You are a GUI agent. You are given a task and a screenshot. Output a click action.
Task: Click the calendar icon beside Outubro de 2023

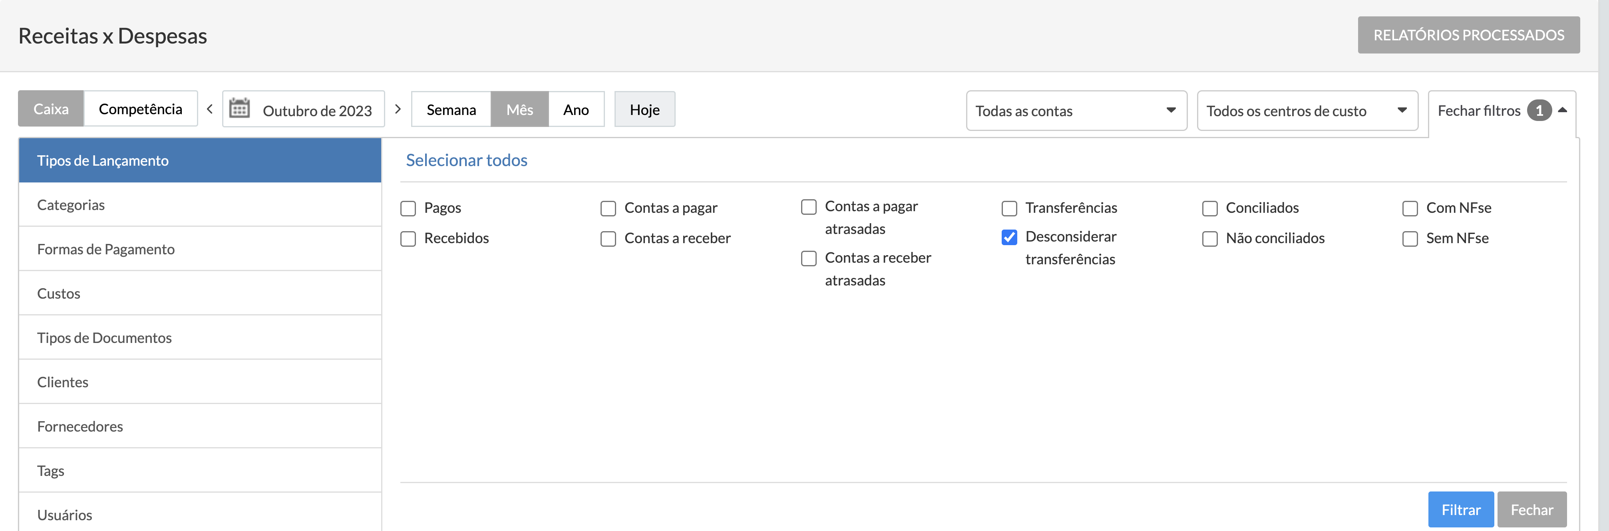coord(239,109)
